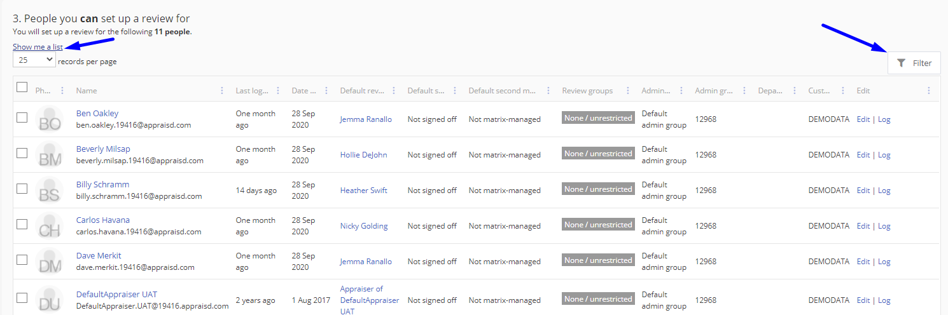Image resolution: width=948 pixels, height=315 pixels.
Task: Tick the select-all header checkbox
Action: point(22,88)
